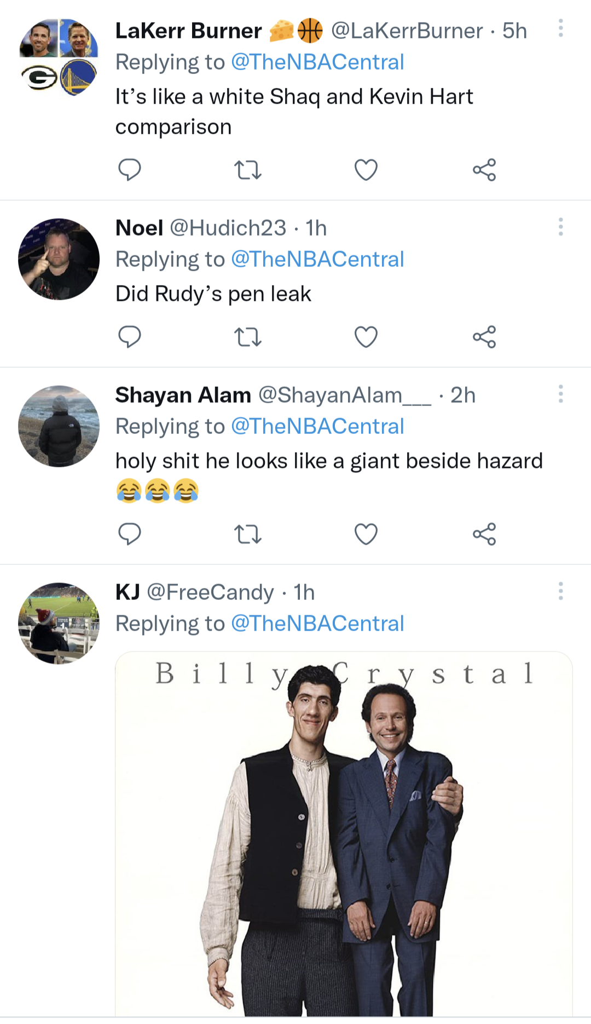The image size is (591, 1024).
Task: Share LaKerr Burner's tweet
Action: click(x=484, y=170)
